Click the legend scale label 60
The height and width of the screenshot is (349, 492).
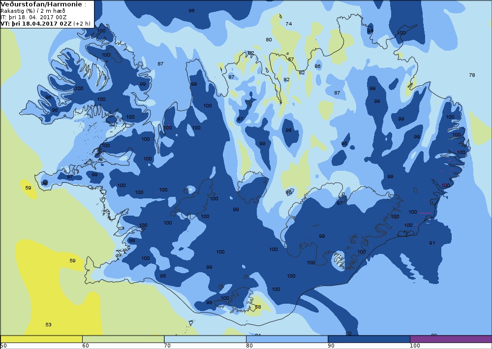point(85,346)
